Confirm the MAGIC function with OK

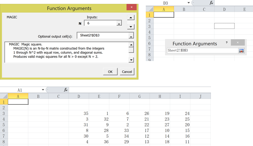click(x=110, y=72)
